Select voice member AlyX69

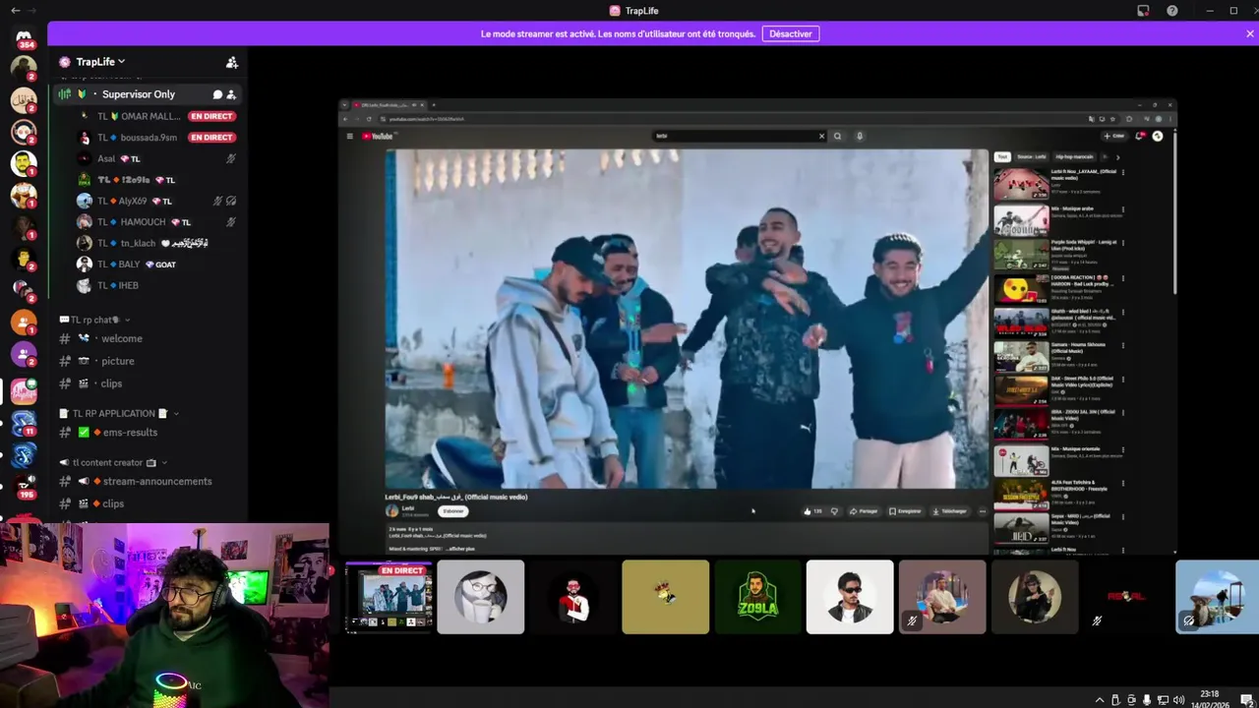point(122,201)
